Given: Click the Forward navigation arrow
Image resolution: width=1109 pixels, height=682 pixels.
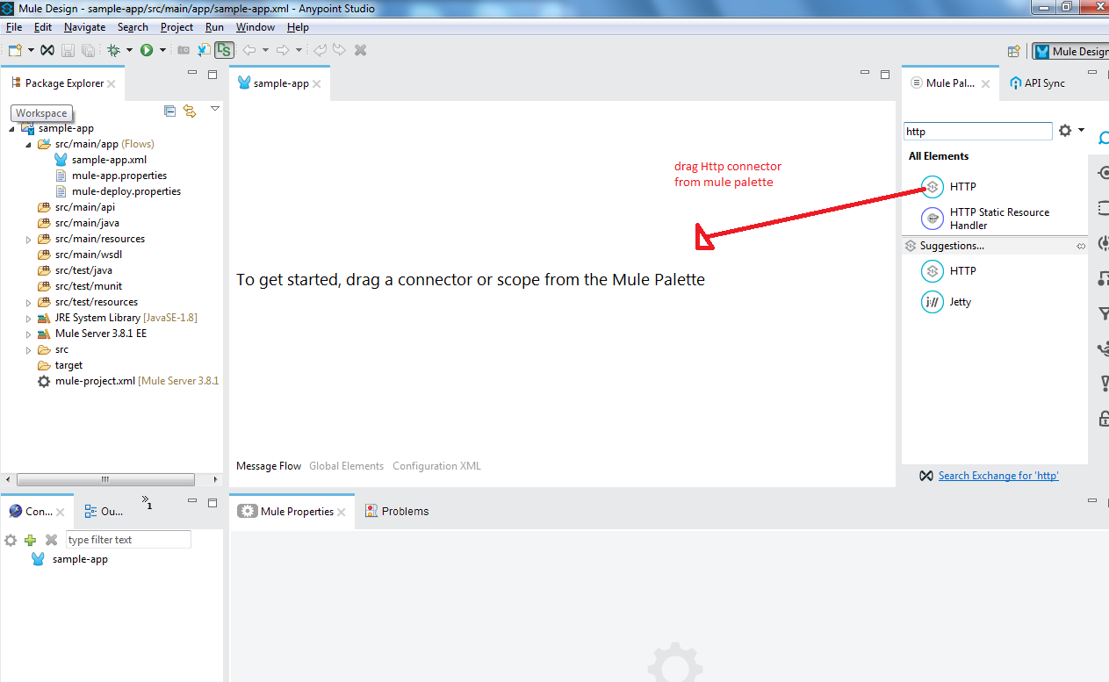Looking at the screenshot, I should [x=283, y=51].
